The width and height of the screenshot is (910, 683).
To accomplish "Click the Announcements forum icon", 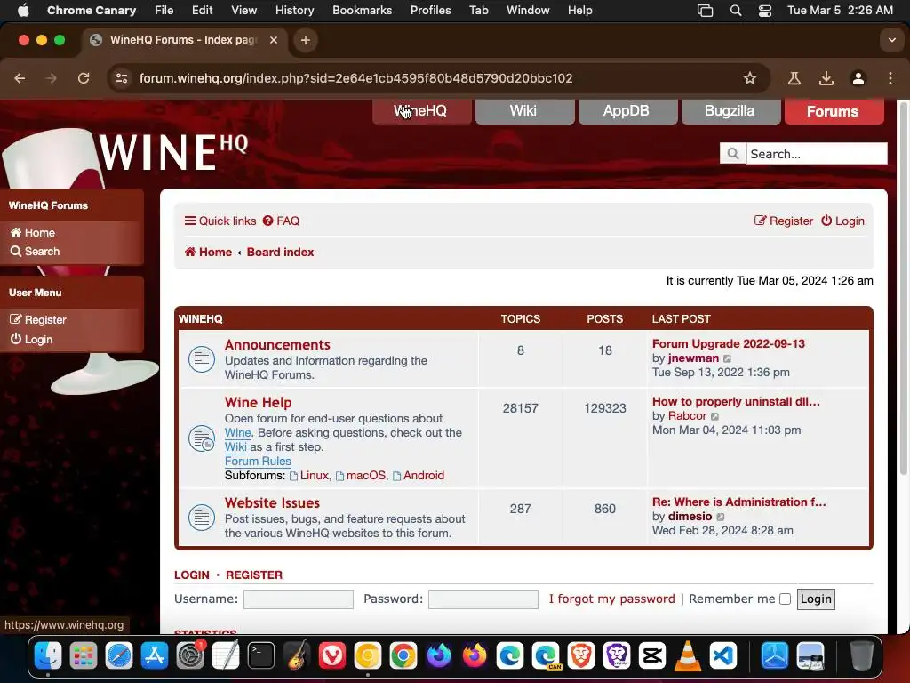I will tap(202, 359).
